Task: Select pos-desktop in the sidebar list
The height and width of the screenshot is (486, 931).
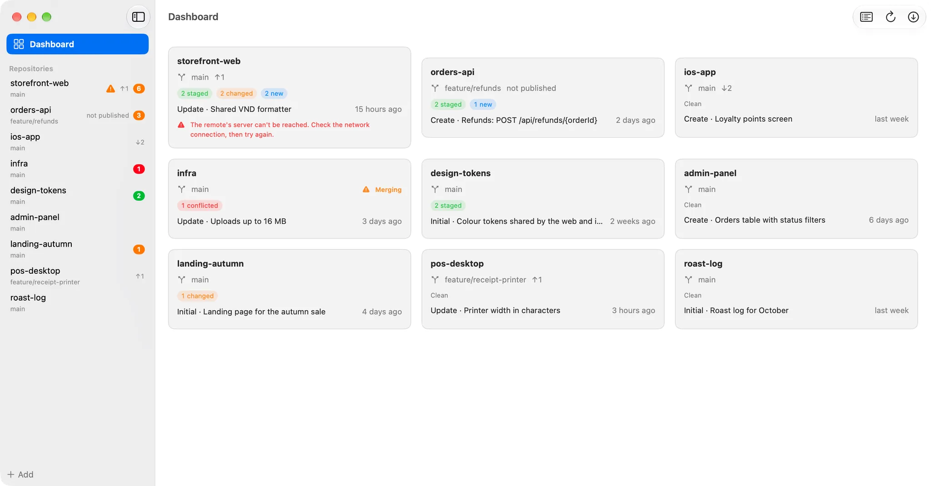Action: 77,276
